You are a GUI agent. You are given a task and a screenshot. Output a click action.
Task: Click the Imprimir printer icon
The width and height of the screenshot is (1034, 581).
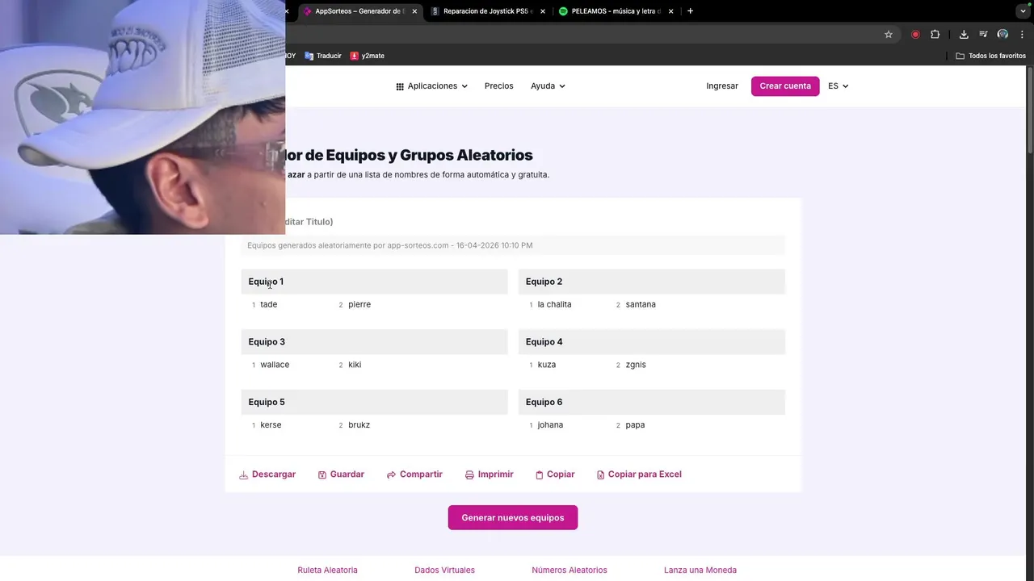pos(469,475)
